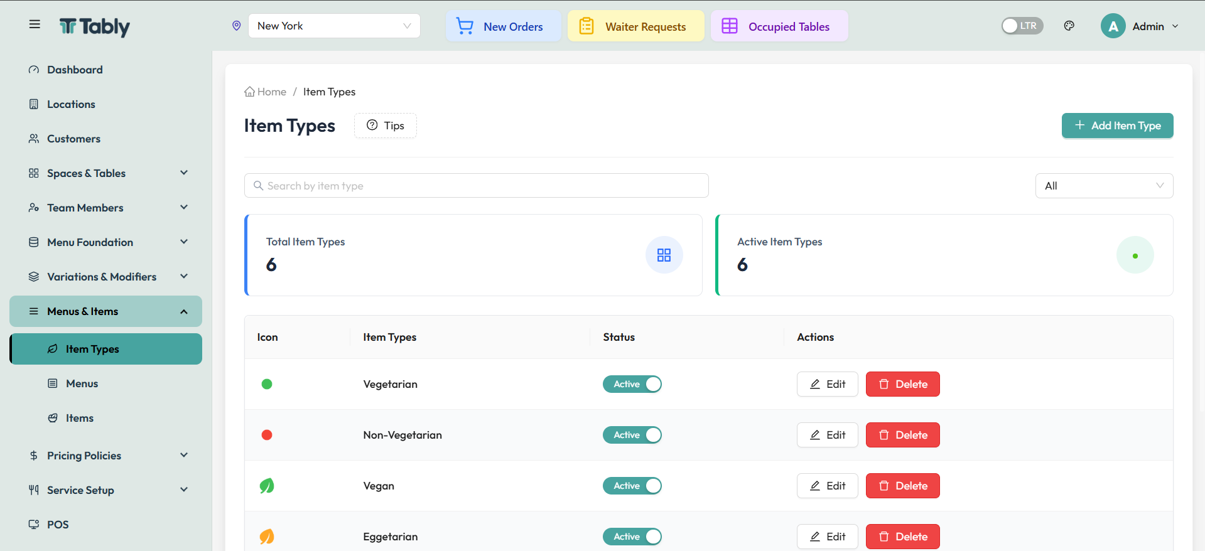1205x551 pixels.
Task: Open the New York location dropdown
Action: pos(335,26)
